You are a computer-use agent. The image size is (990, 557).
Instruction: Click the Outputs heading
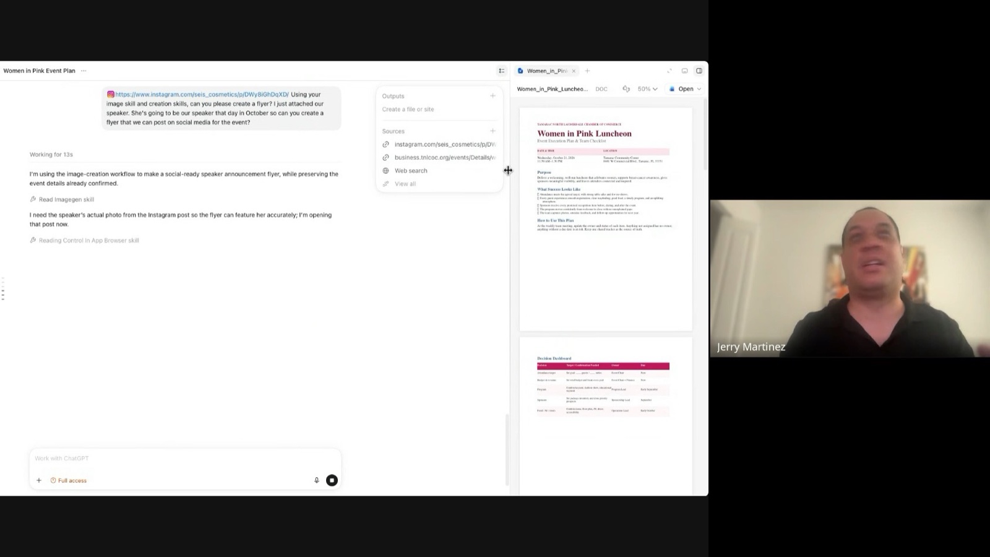pyautogui.click(x=393, y=96)
